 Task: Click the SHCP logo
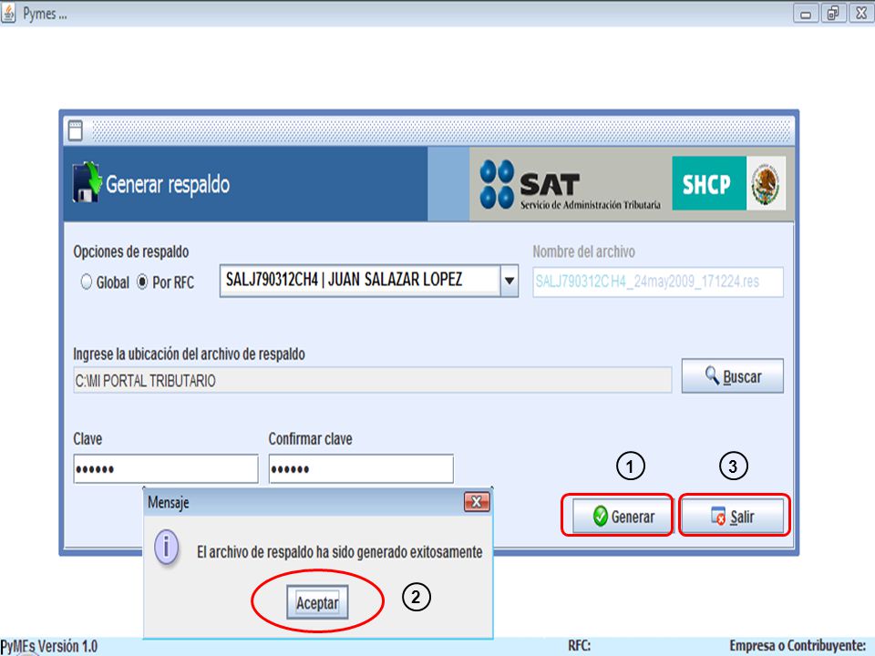coord(709,183)
